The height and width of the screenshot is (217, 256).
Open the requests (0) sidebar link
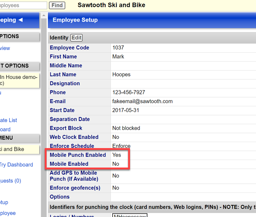coord(10,180)
